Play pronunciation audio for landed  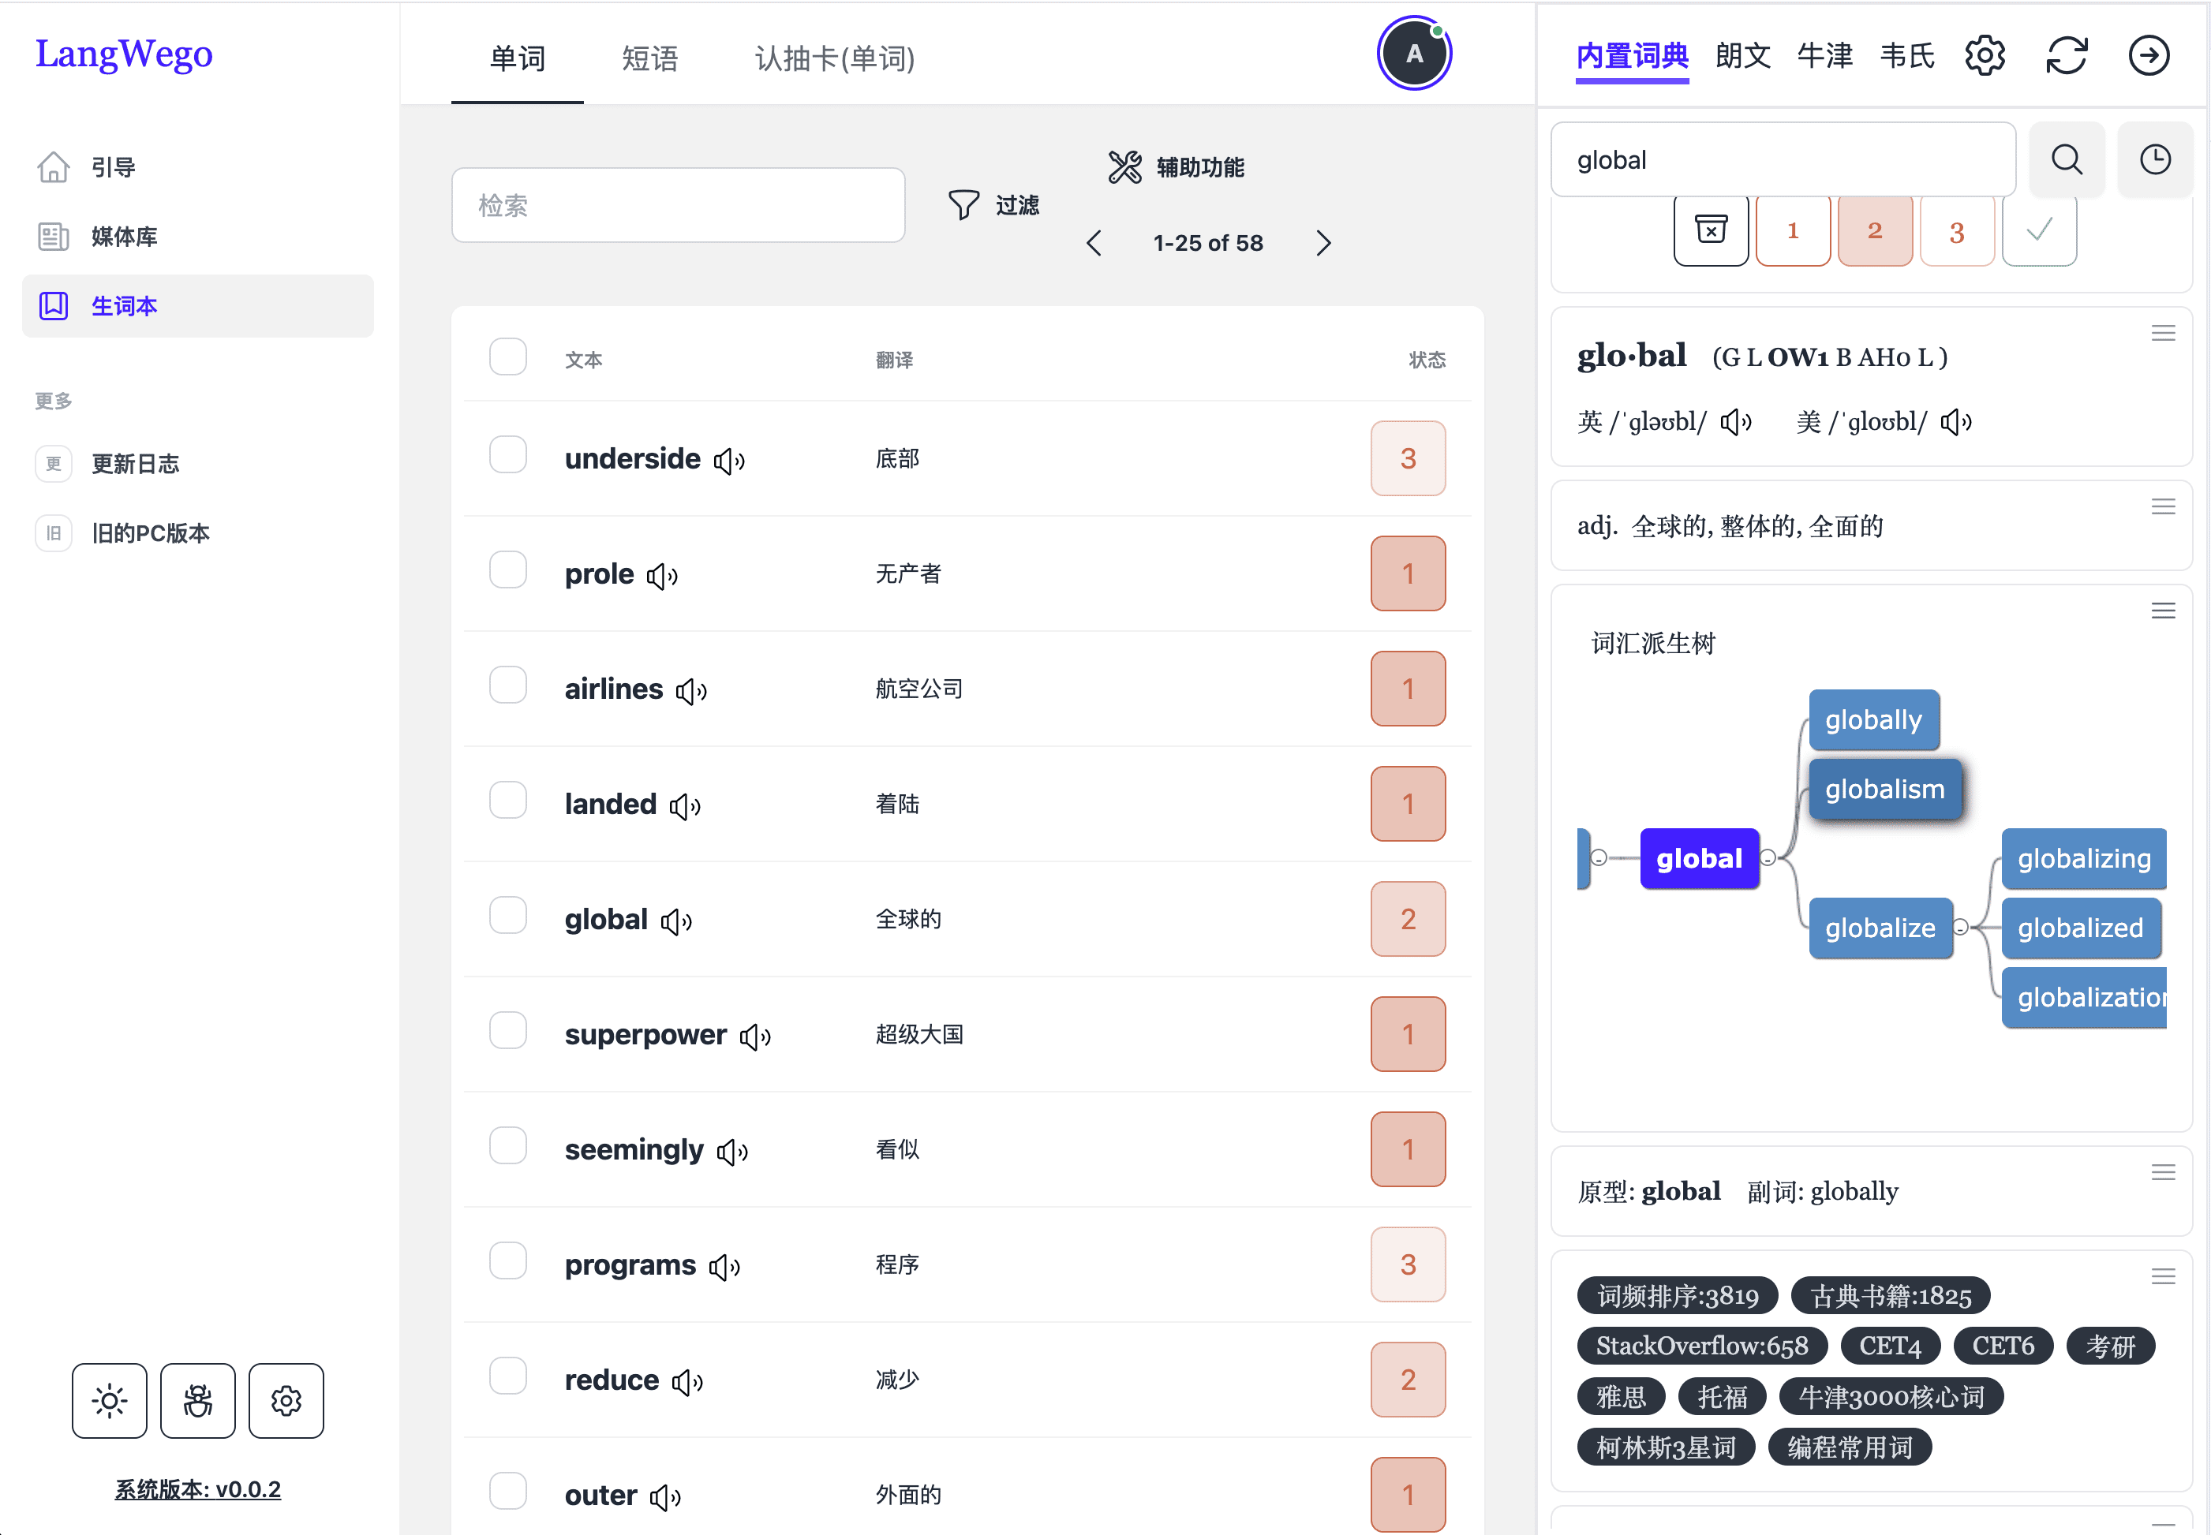685,806
